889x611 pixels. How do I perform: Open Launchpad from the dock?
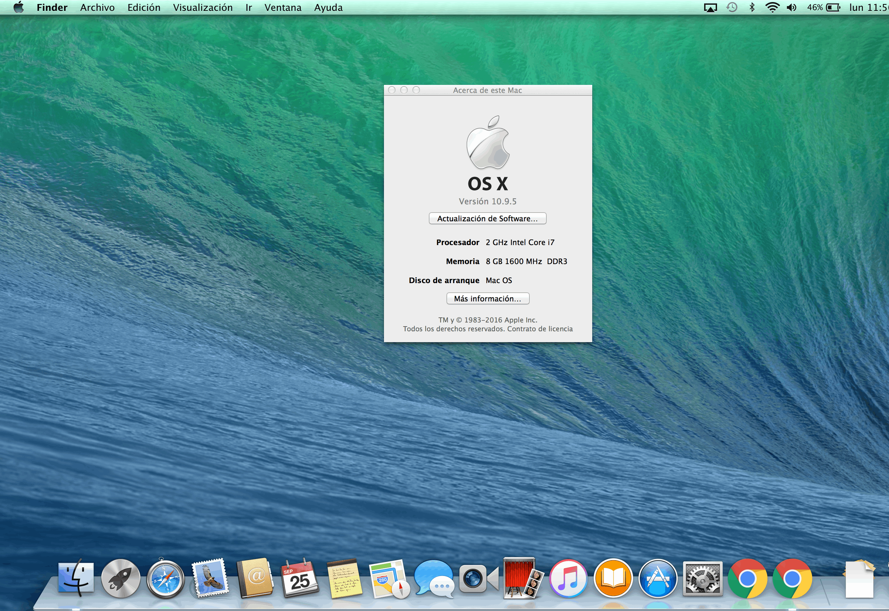pos(120,578)
